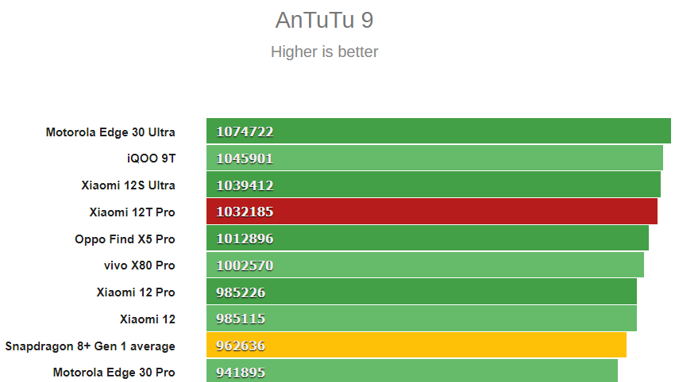Click the vivo X80 Pro label
The width and height of the screenshot is (675, 382).
pyautogui.click(x=140, y=265)
